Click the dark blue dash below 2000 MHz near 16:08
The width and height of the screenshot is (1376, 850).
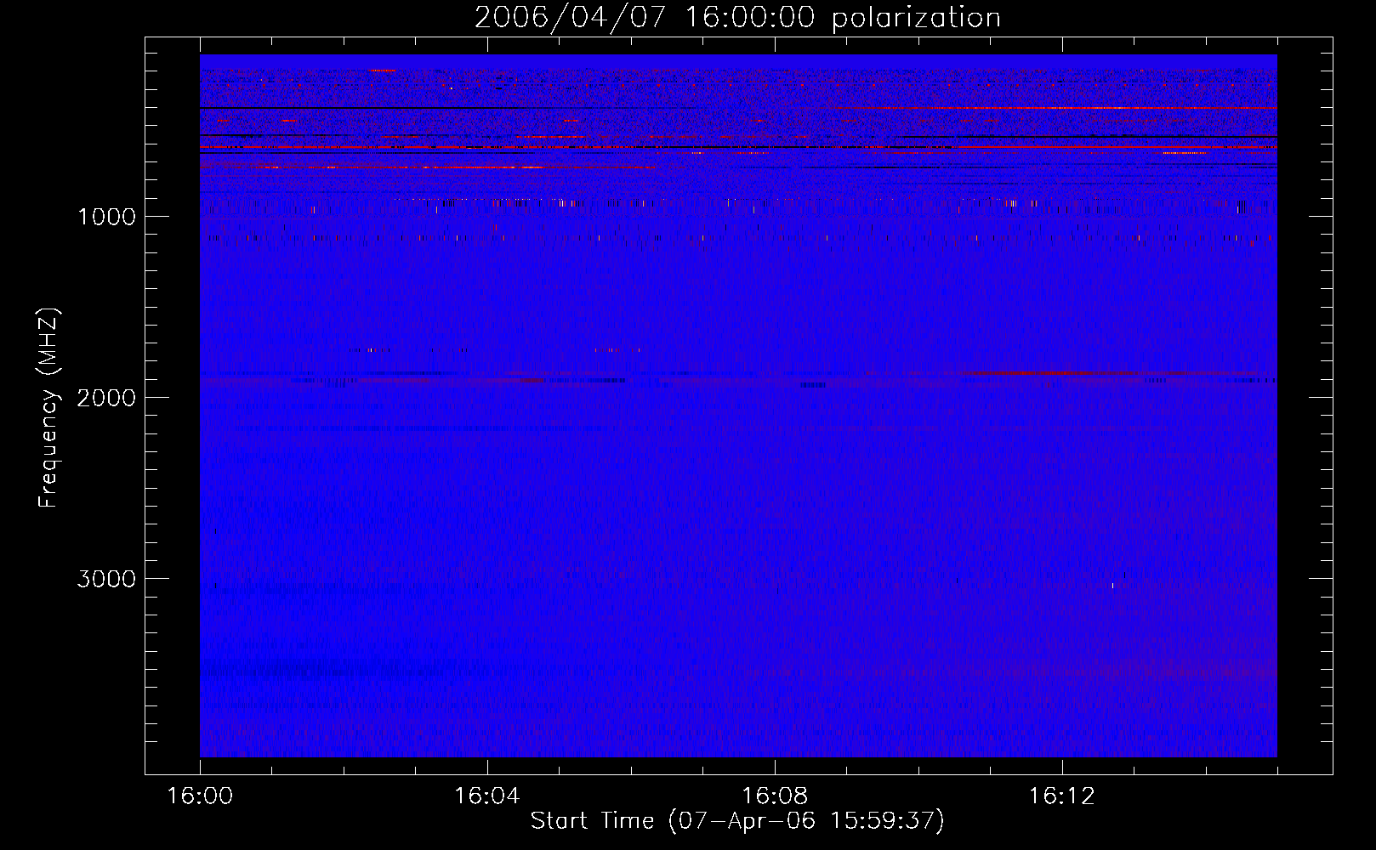[x=813, y=385]
